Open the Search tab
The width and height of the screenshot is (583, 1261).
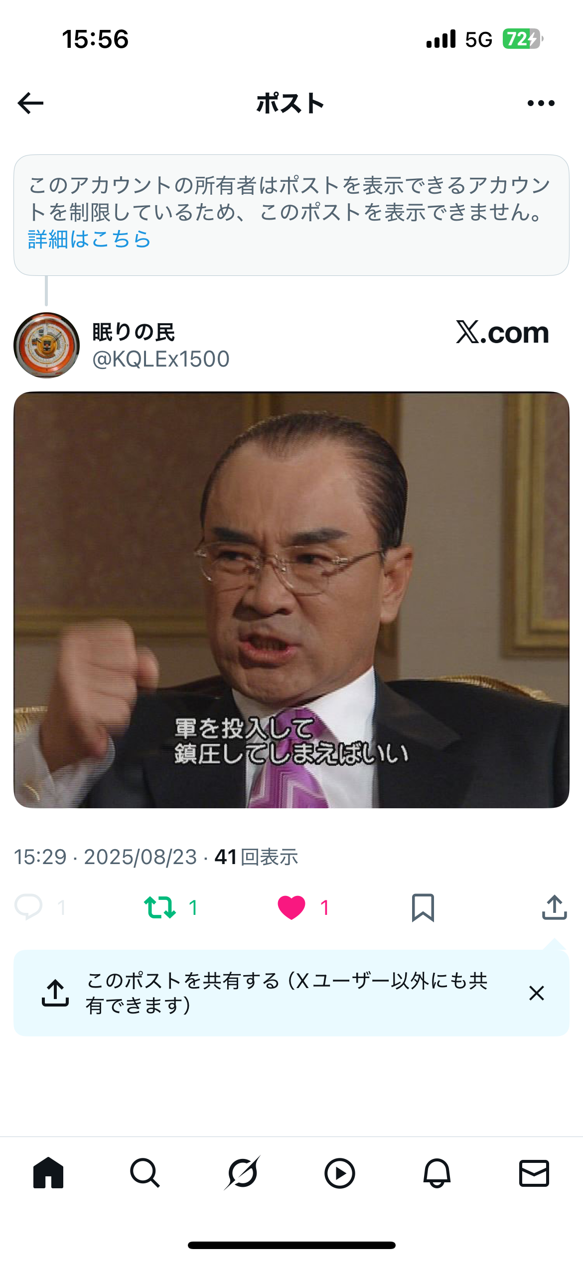coord(145,1173)
